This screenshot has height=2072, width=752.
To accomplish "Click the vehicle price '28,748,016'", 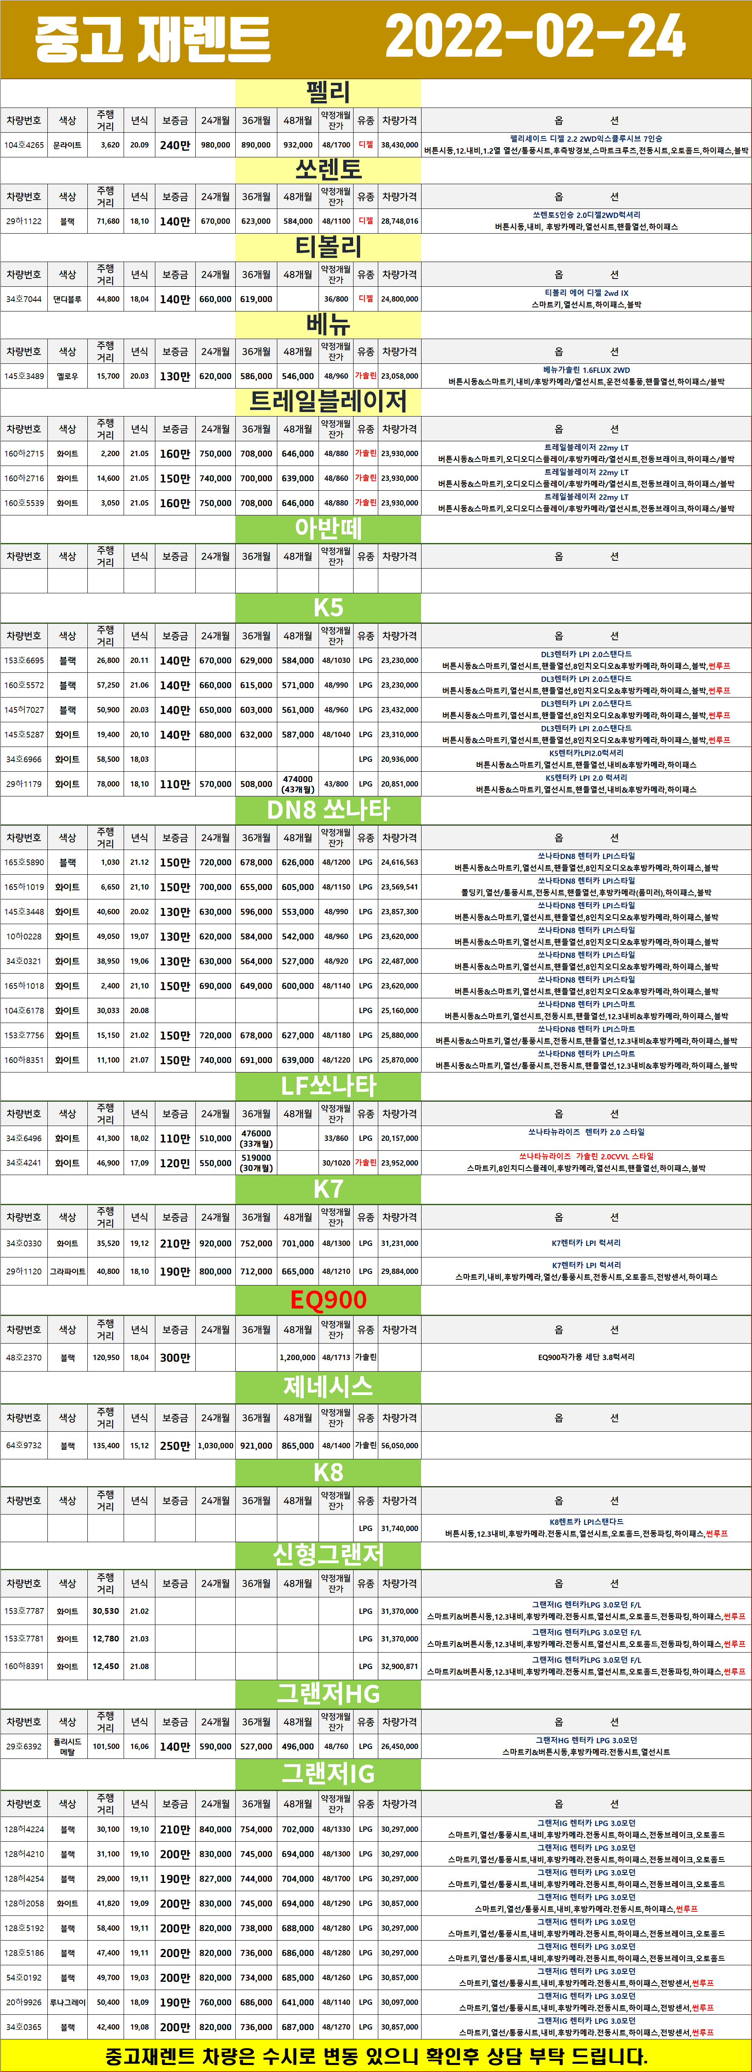I will [x=400, y=221].
